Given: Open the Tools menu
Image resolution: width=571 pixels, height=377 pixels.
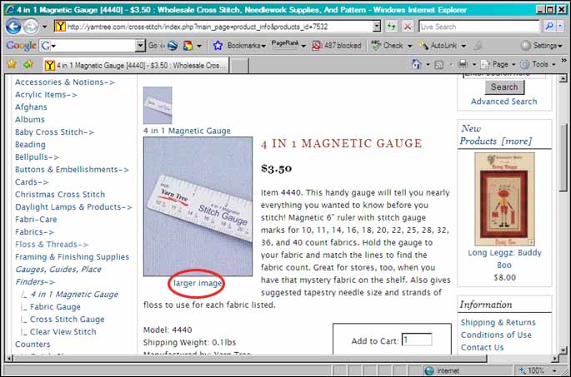Looking at the screenshot, I should (x=538, y=64).
